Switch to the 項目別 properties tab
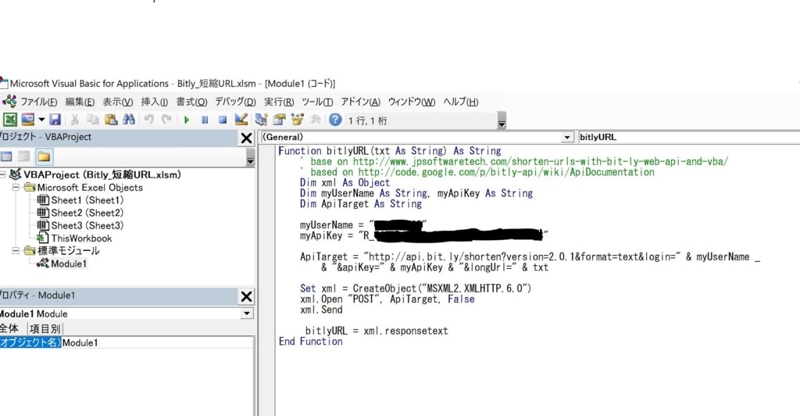This screenshot has height=416, width=800. pos(45,328)
